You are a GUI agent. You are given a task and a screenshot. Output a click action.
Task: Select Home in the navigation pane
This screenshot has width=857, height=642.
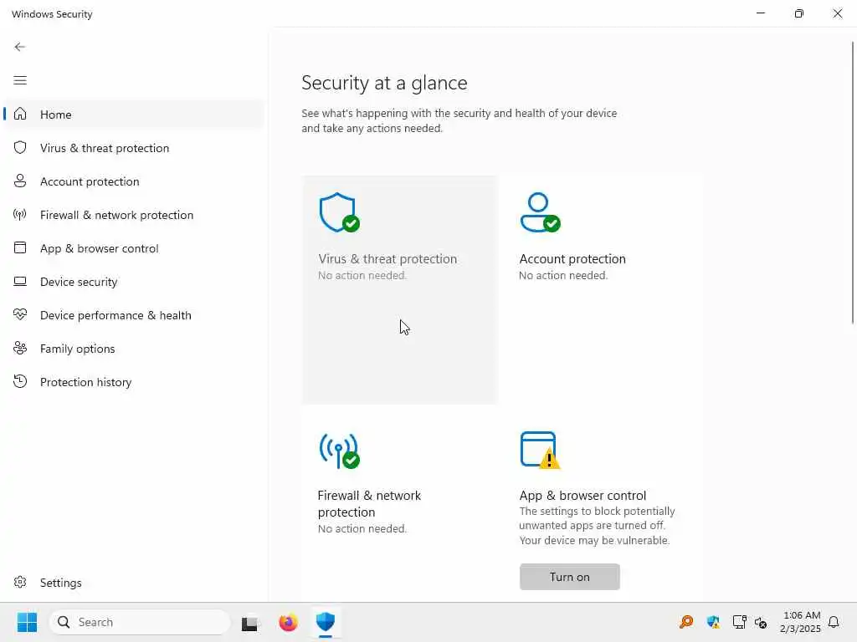click(x=134, y=114)
